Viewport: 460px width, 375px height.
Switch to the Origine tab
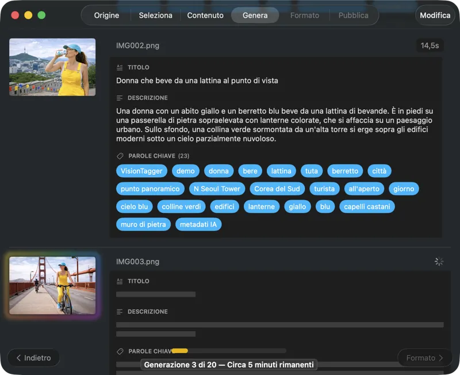[106, 16]
